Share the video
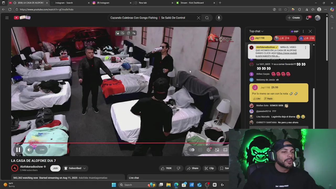Image resolution: width=336 pixels, height=189 pixels. click(192, 168)
